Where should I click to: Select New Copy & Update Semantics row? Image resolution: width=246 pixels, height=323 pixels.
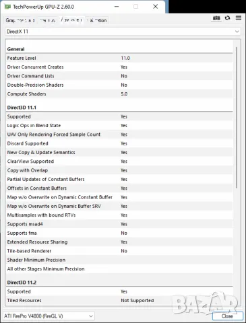coord(119,152)
